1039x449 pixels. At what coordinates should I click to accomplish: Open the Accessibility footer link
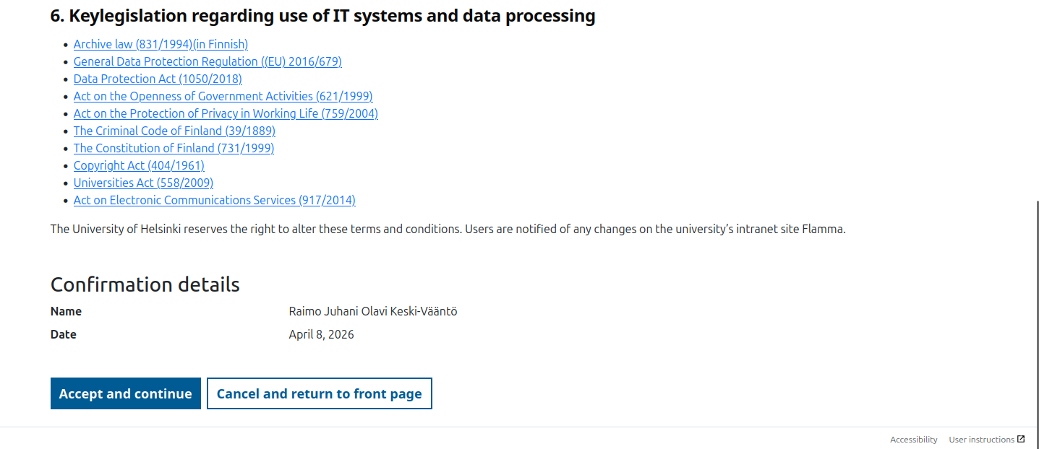913,440
